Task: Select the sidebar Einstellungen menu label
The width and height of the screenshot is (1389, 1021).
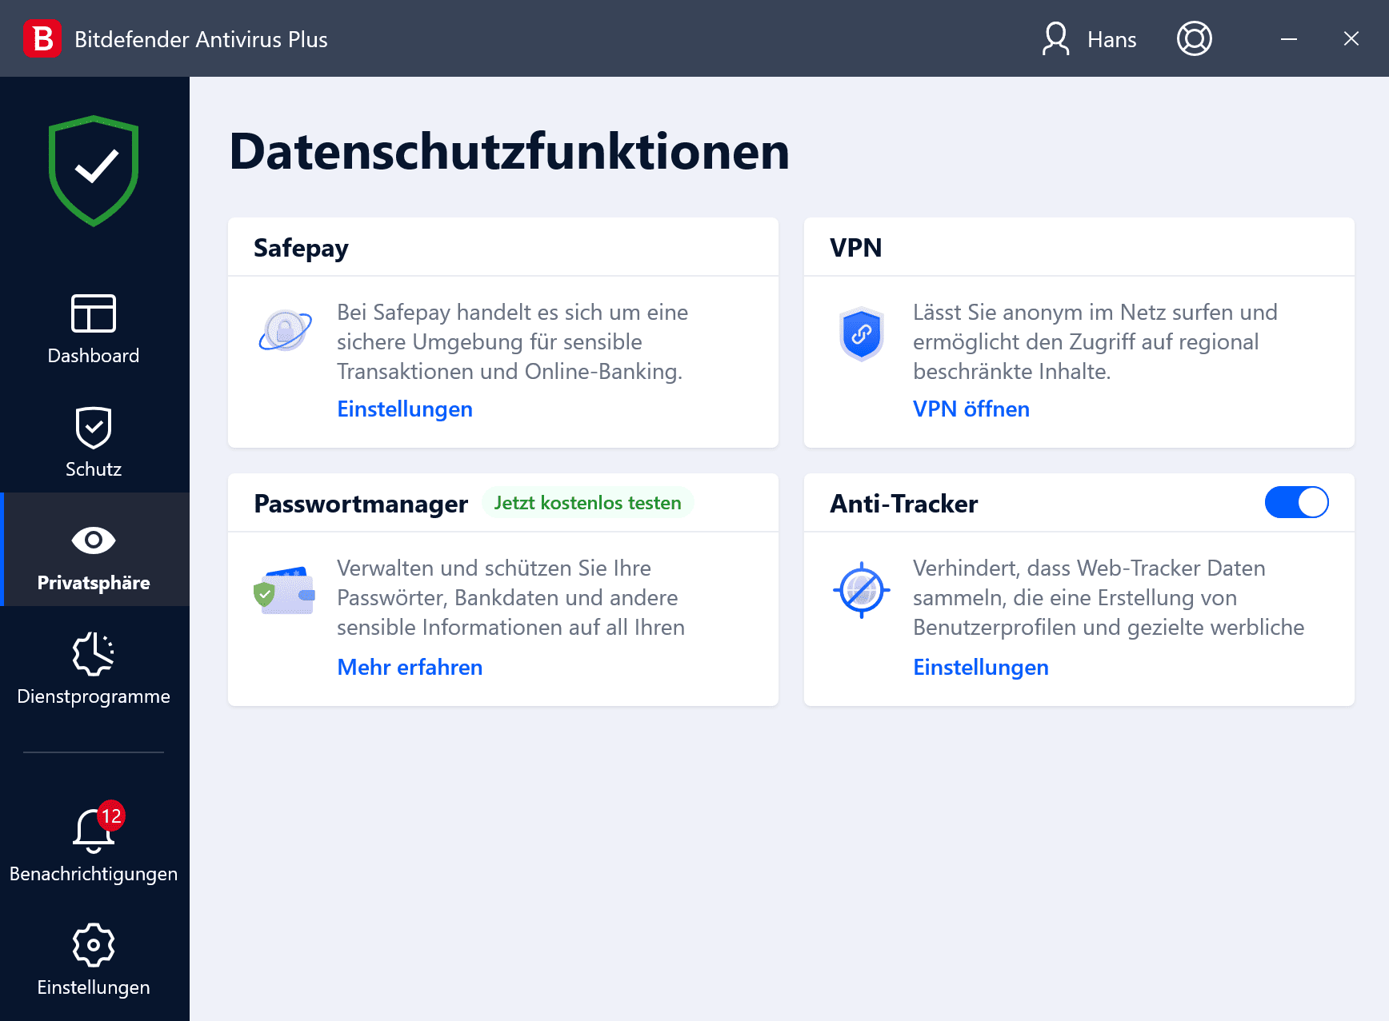Action: [94, 987]
